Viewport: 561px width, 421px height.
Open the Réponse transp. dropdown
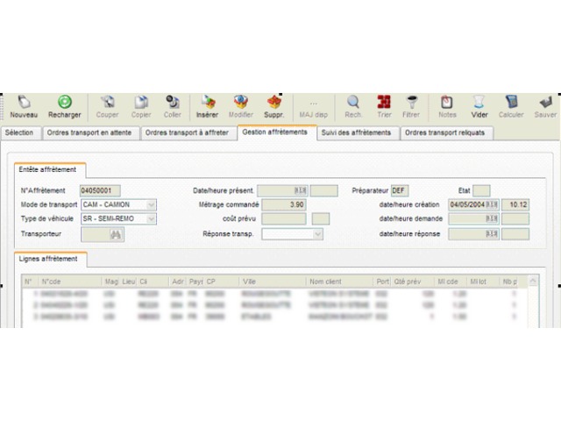pyautogui.click(x=317, y=234)
